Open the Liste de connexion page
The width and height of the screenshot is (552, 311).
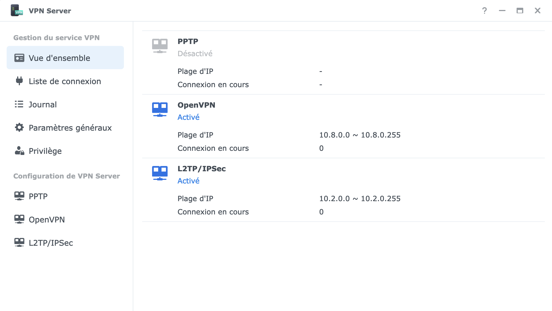coord(65,81)
